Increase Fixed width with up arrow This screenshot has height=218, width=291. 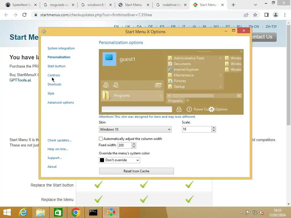click(x=134, y=144)
